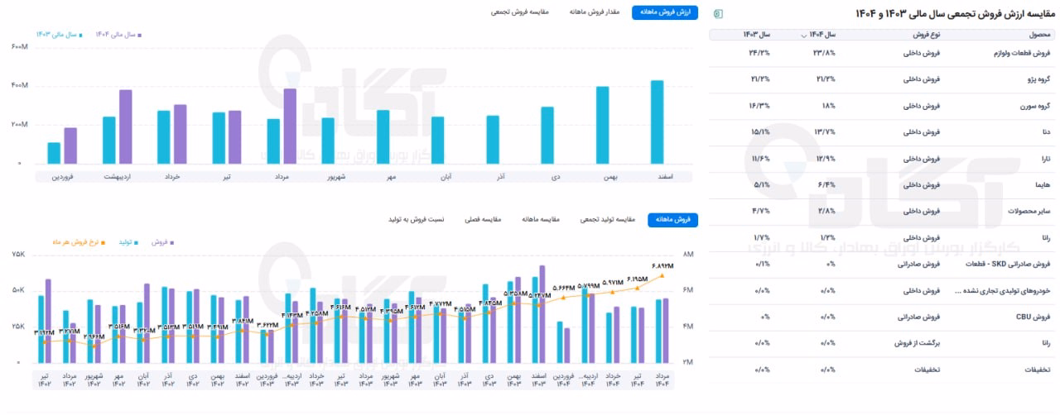Click the بهمن bar in the upper chart

coord(603,126)
